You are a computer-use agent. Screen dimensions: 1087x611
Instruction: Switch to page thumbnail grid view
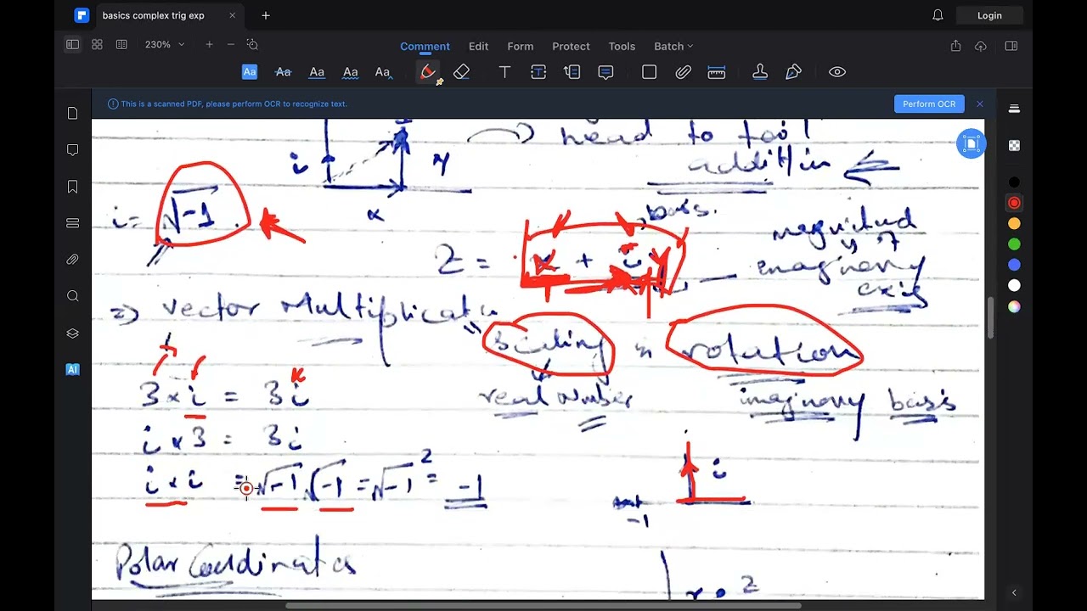point(97,44)
